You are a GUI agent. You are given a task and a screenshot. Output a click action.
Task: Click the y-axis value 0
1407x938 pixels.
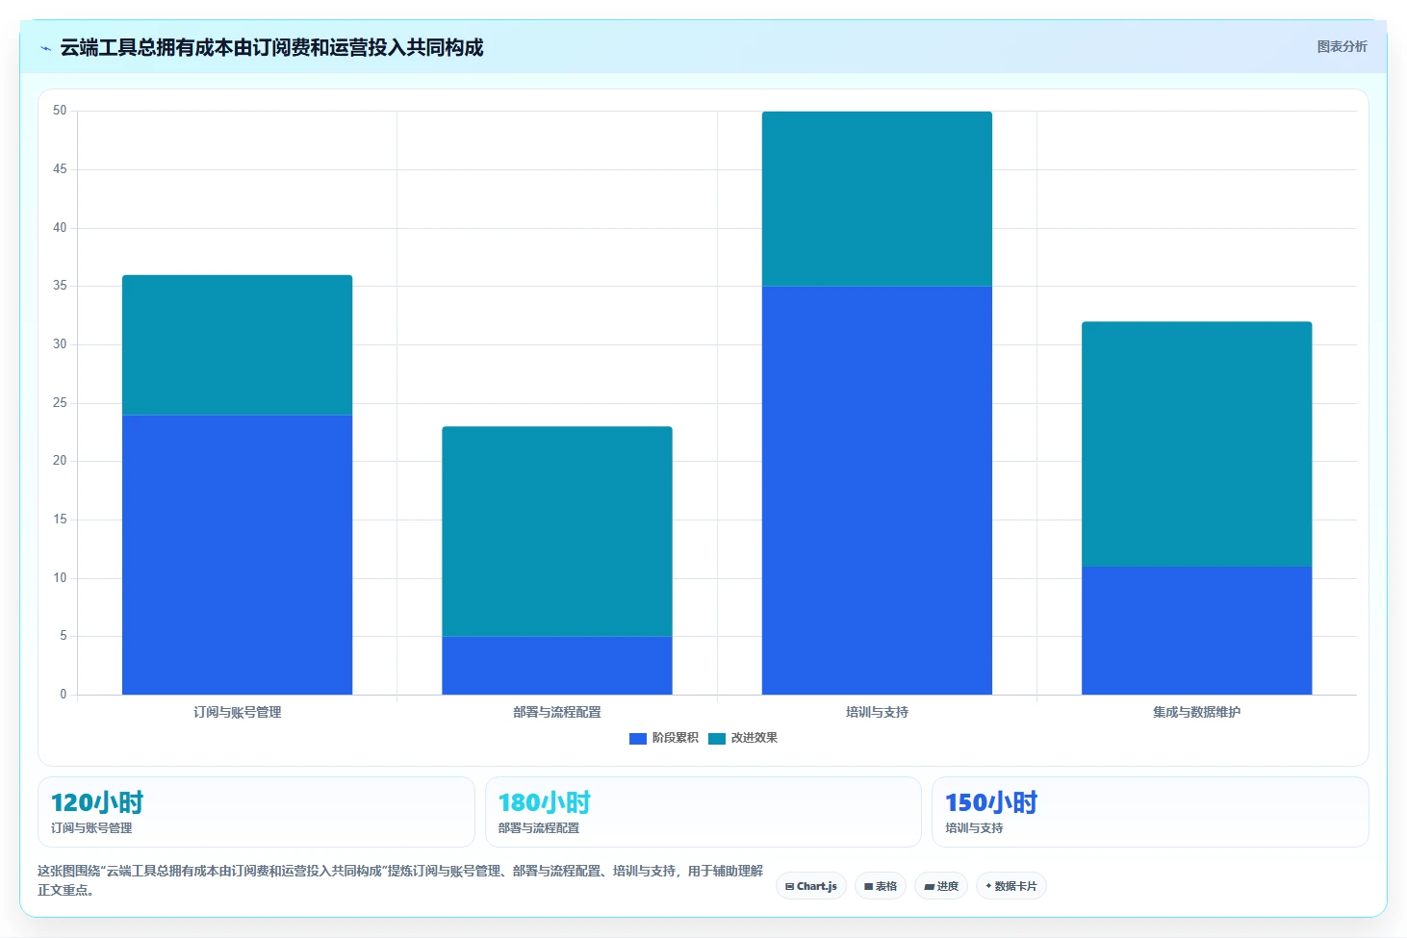click(x=64, y=694)
